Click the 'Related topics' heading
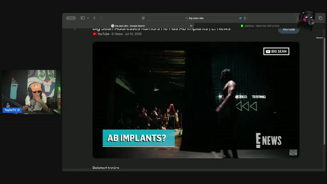The width and height of the screenshot is (327, 184). (x=106, y=168)
